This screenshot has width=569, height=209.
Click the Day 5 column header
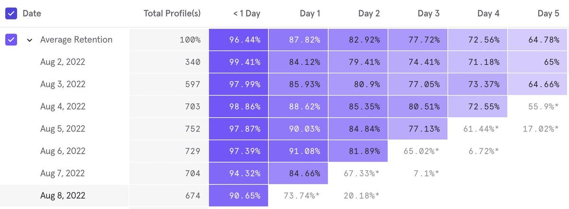[x=548, y=14]
